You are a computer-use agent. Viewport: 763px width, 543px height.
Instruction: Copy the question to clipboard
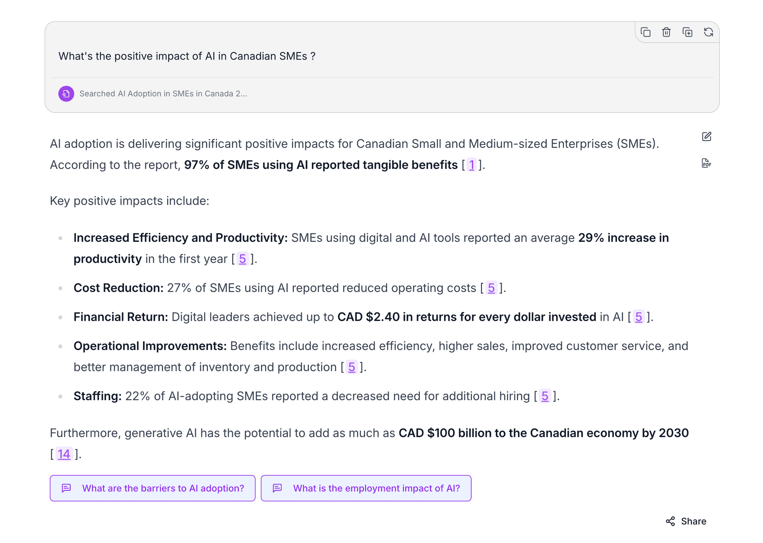tap(646, 32)
